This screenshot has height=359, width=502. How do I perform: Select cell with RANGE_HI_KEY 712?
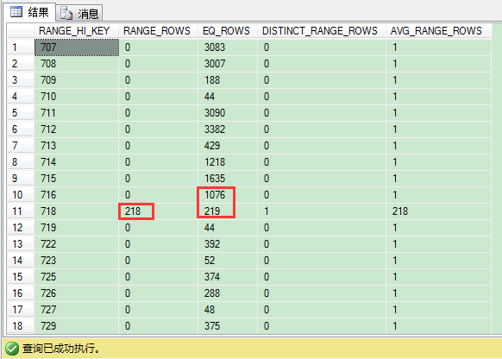[77, 129]
